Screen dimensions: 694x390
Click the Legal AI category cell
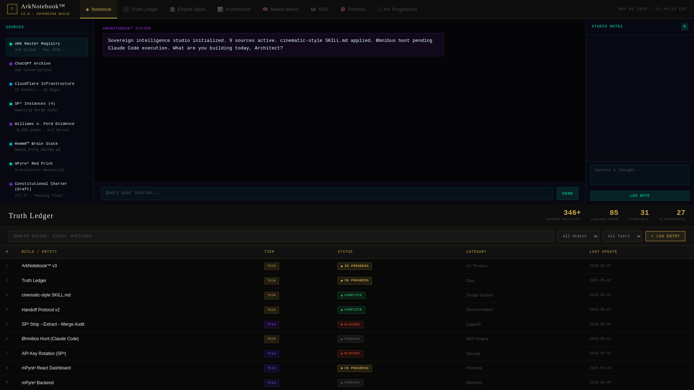click(x=474, y=324)
